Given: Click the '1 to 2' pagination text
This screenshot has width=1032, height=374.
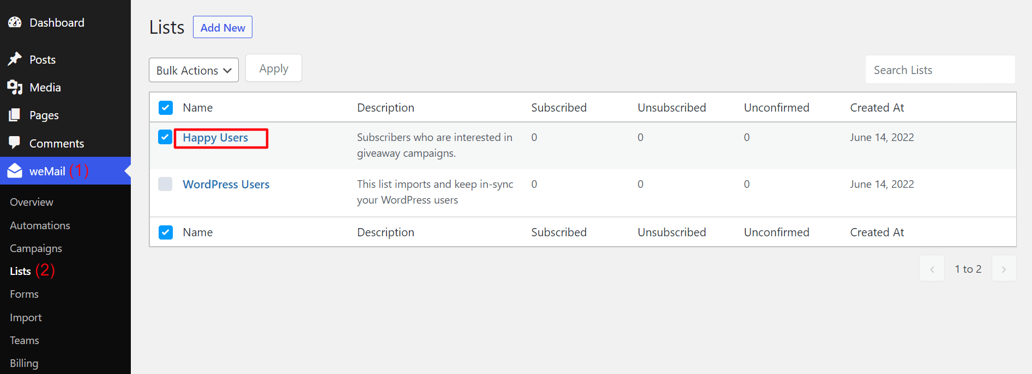Looking at the screenshot, I should (x=968, y=269).
